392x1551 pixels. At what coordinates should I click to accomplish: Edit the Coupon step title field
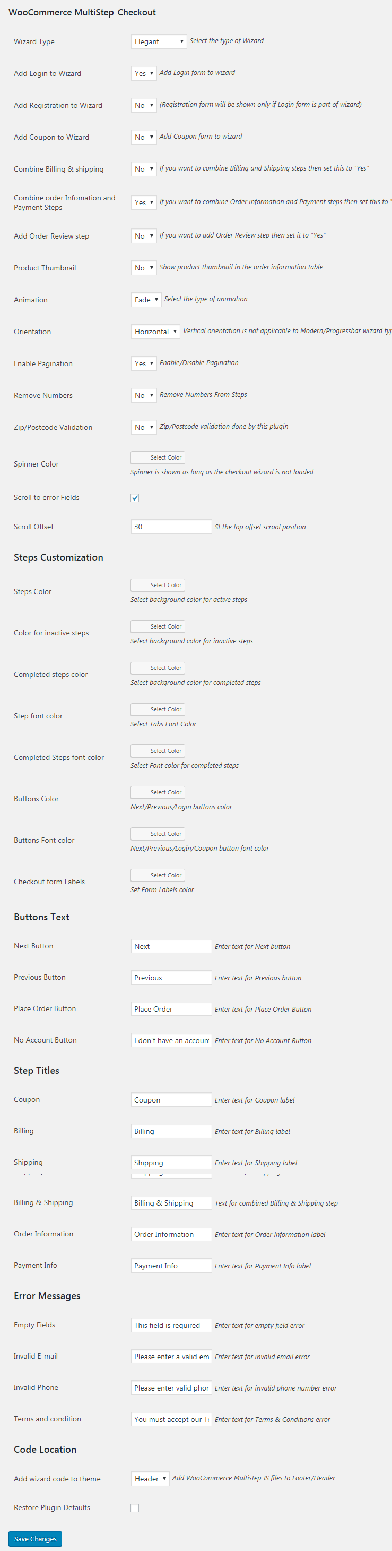[x=171, y=1100]
